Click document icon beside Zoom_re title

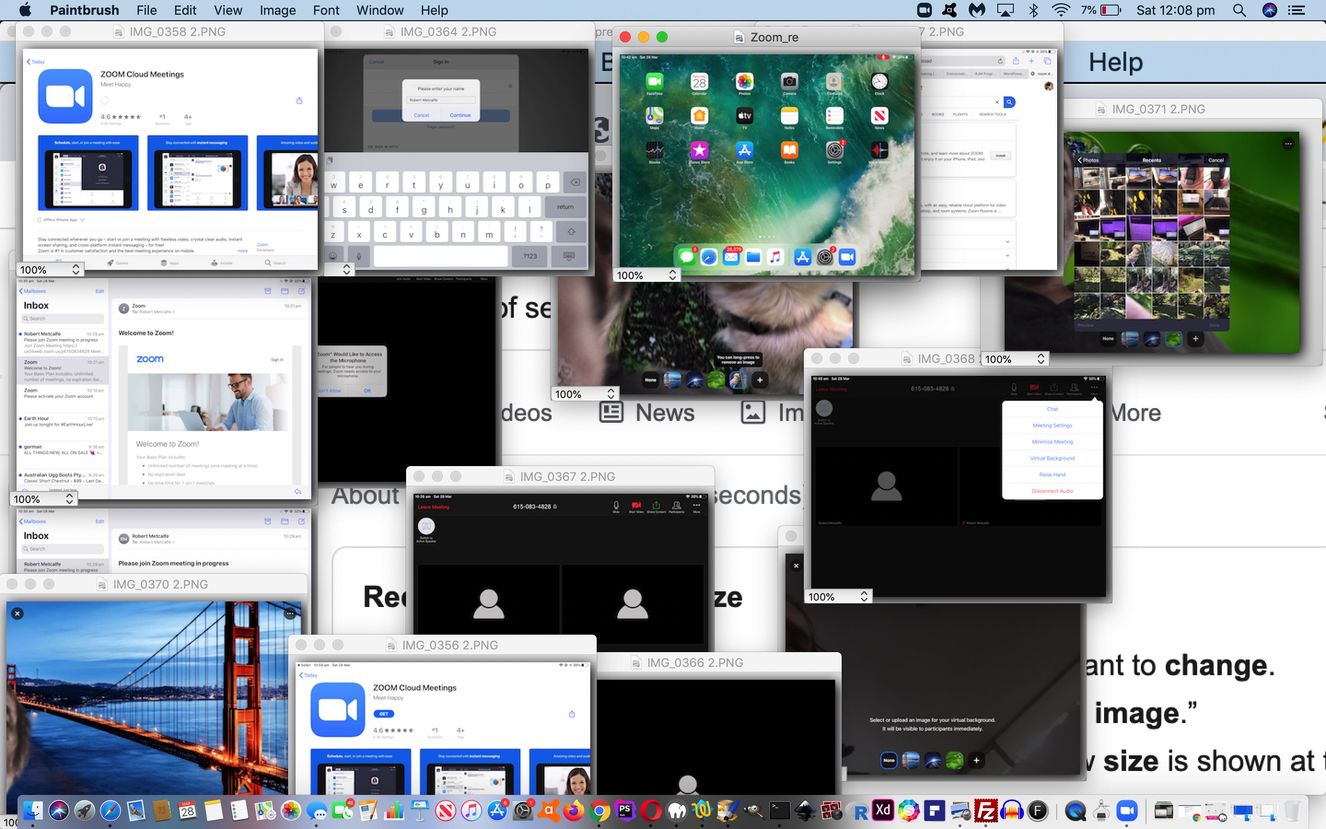click(739, 37)
